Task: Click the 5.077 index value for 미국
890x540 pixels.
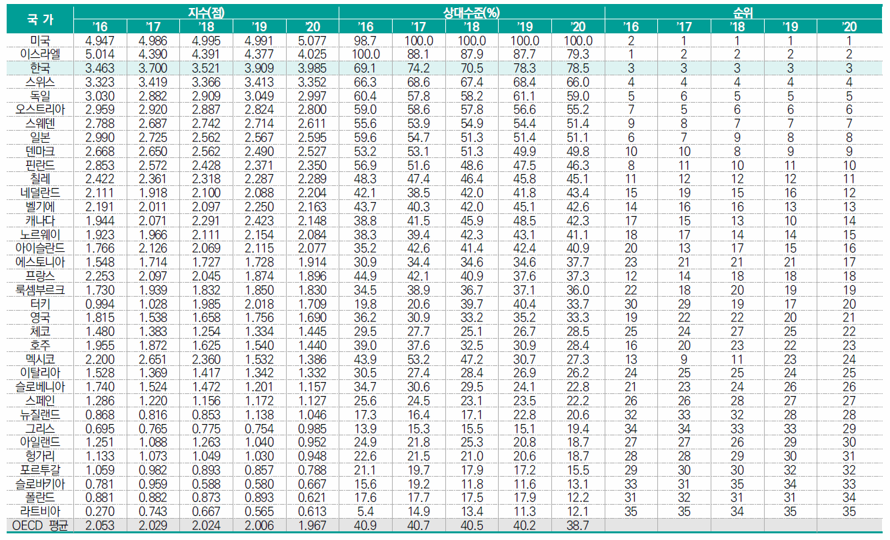Action: tap(312, 41)
